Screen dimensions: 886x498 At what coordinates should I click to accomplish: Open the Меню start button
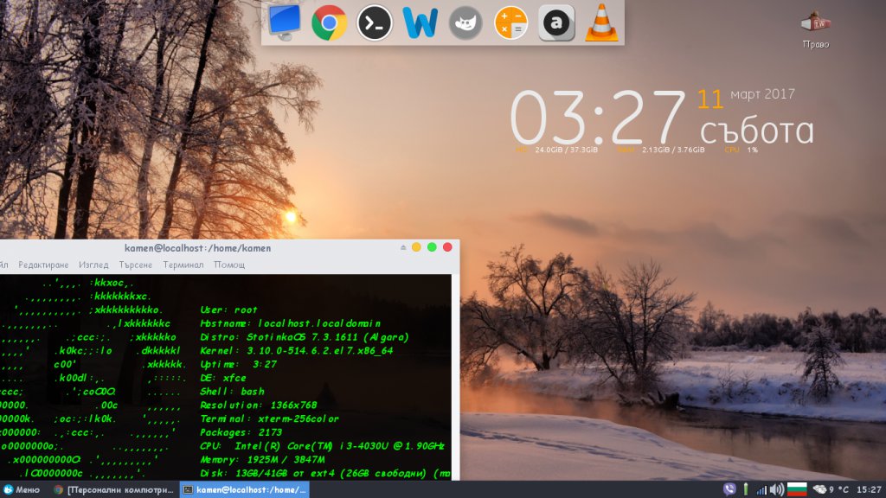22,489
